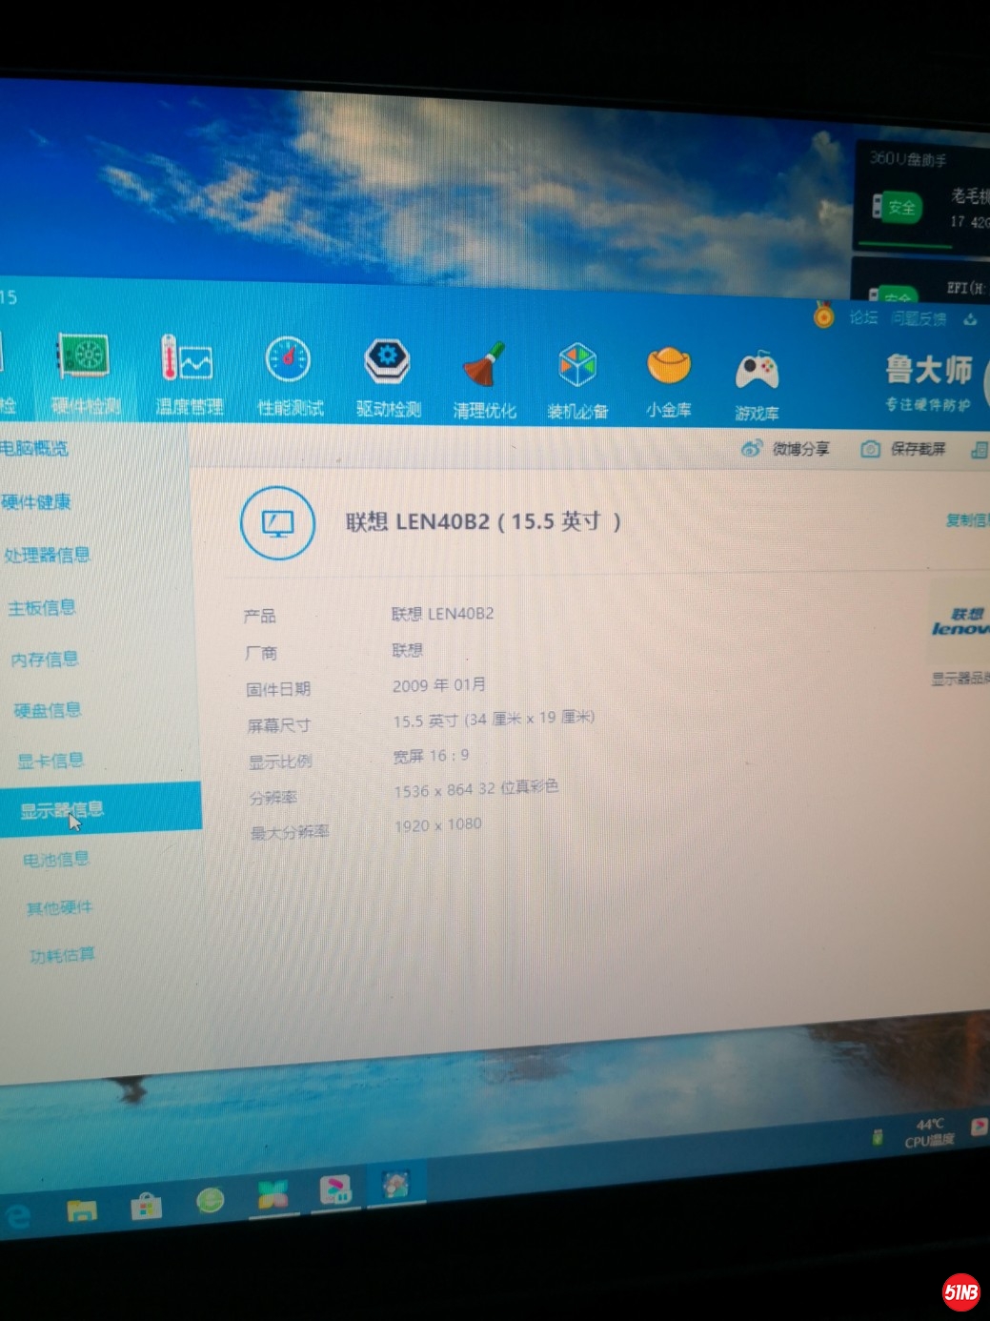This screenshot has width=990, height=1321.
Task: Select 电脑概览 in the sidebar
Action: 34,448
